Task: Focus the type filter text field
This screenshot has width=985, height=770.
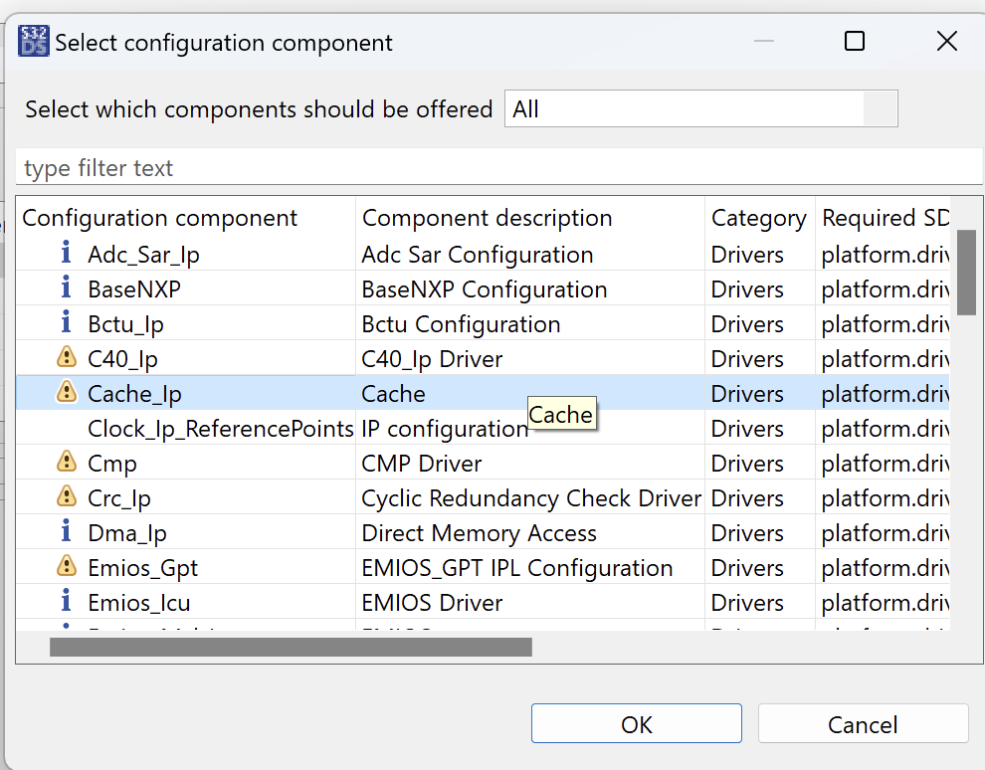Action: point(497,168)
